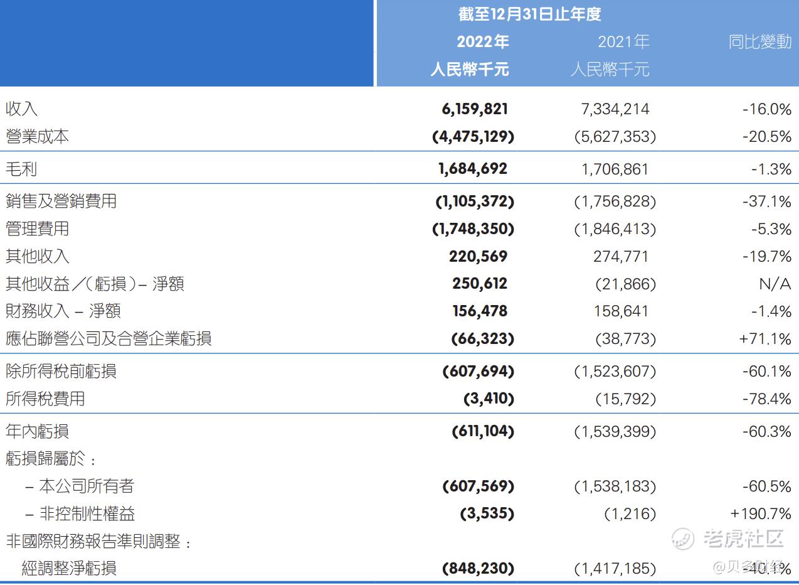
Task: Click the 其他收益/(虧損)– 淨額 label
Action: coord(95,284)
